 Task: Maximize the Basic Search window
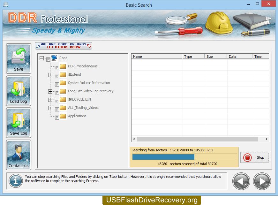click(257, 4)
